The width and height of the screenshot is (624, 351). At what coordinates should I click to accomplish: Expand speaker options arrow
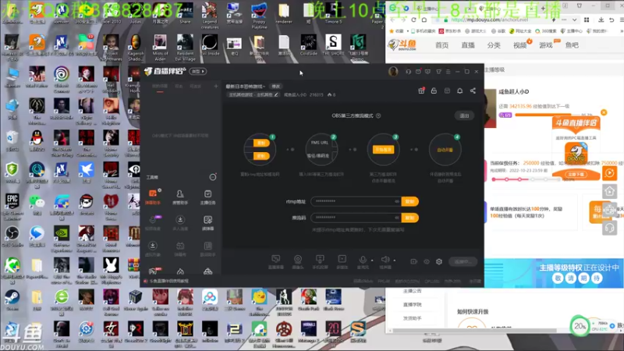click(395, 261)
